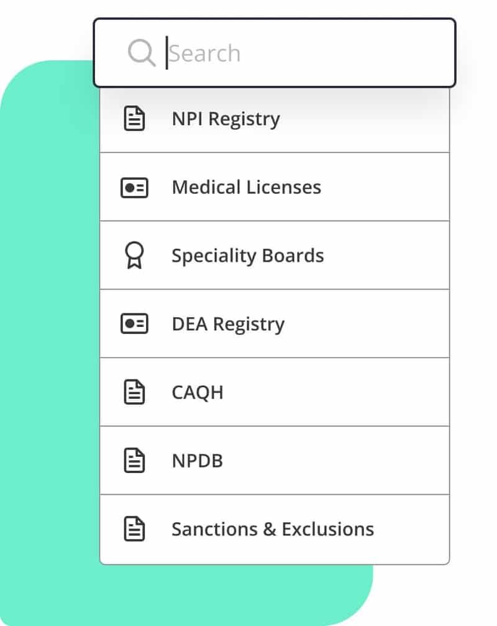Select NPI Registry from the list

click(226, 118)
